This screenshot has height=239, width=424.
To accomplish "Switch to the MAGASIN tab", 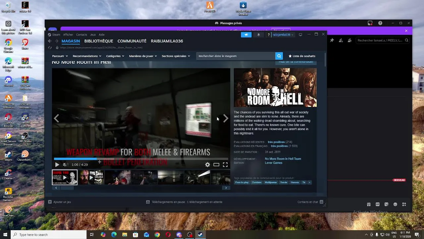I will coord(71,41).
